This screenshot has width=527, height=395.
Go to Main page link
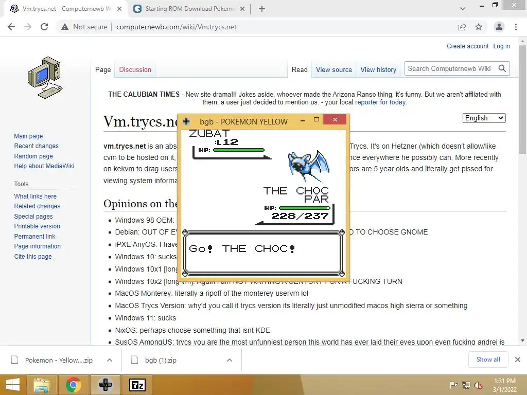tap(28, 136)
